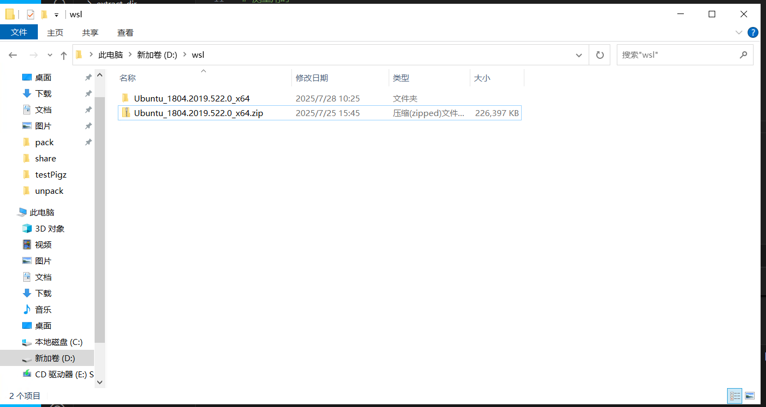Click the wsl breadcrumb in address bar
Viewport: 766px width, 407px height.
[x=198, y=55]
